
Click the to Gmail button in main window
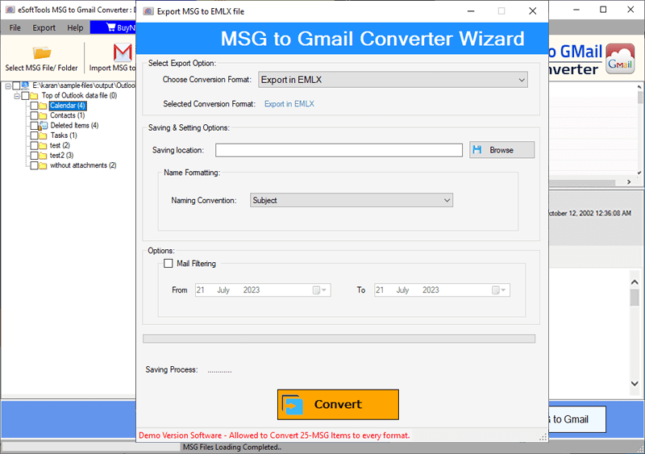(x=576, y=419)
